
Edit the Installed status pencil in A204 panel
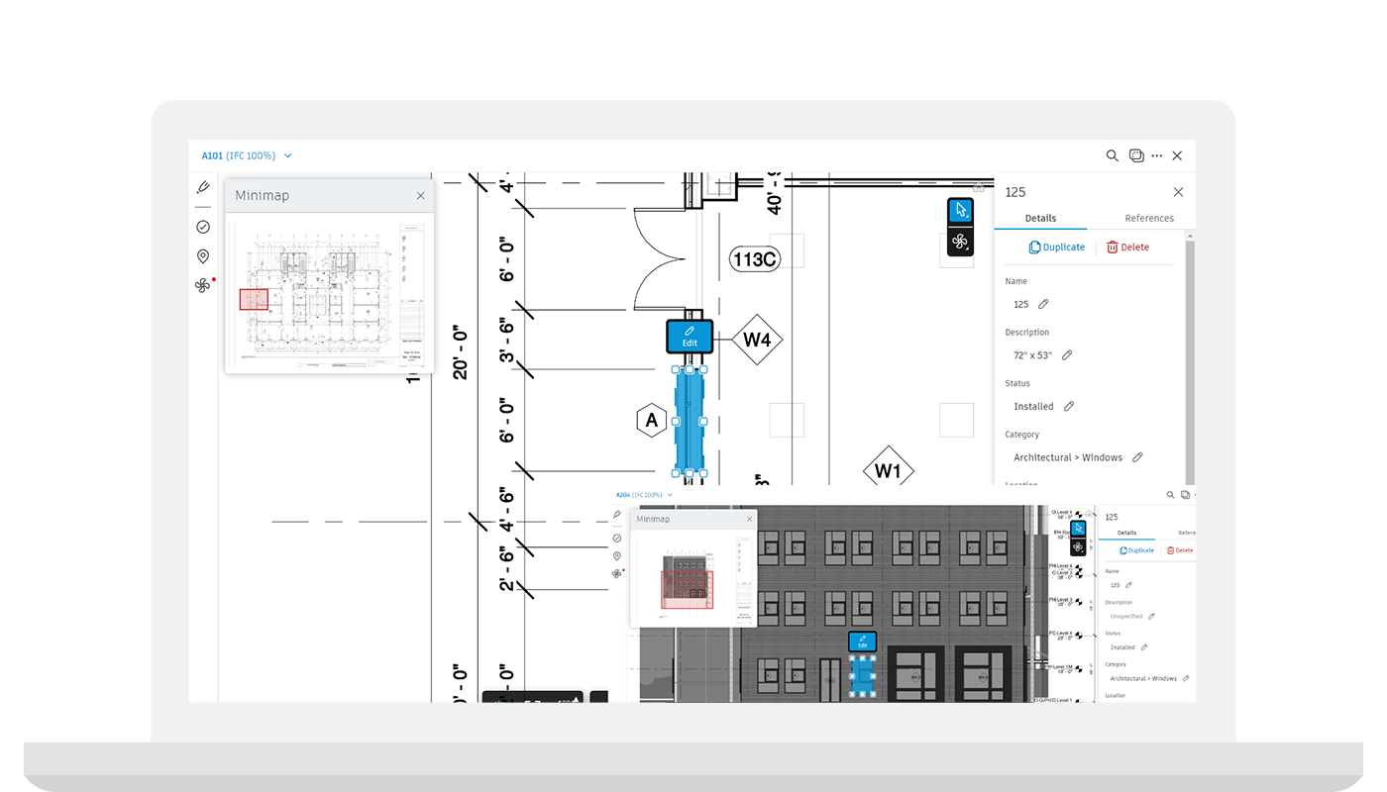click(1144, 647)
